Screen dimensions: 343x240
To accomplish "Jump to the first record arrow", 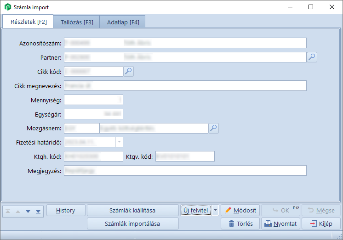I will (9, 211).
